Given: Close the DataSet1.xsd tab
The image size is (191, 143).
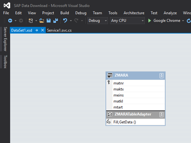Looking at the screenshot, I should click(43, 30).
